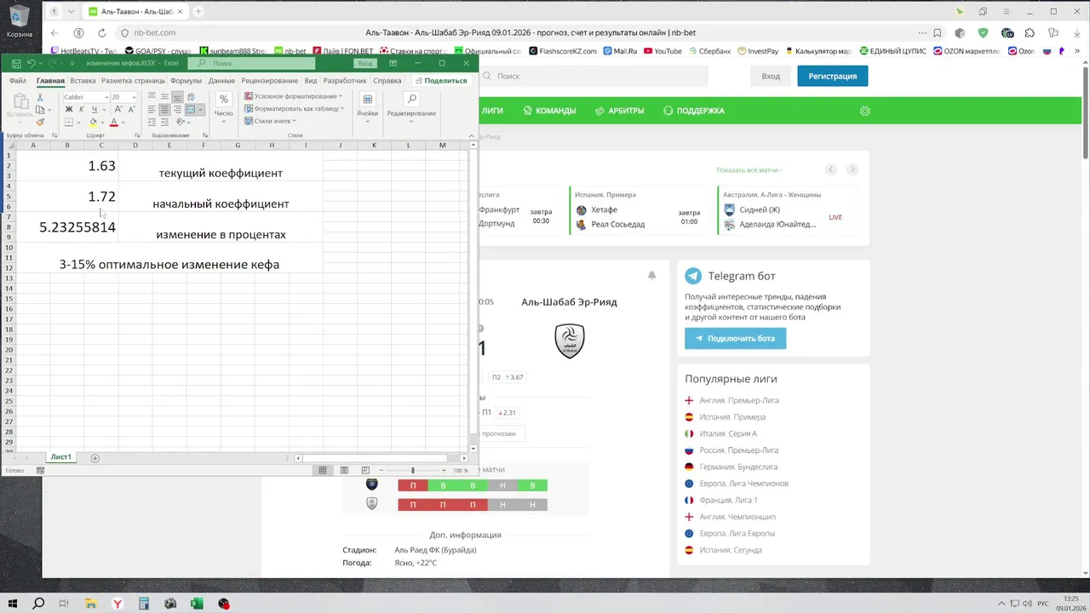This screenshot has height=613, width=1090.
Task: Select the Лист1 sheet tab
Action: (x=60, y=457)
